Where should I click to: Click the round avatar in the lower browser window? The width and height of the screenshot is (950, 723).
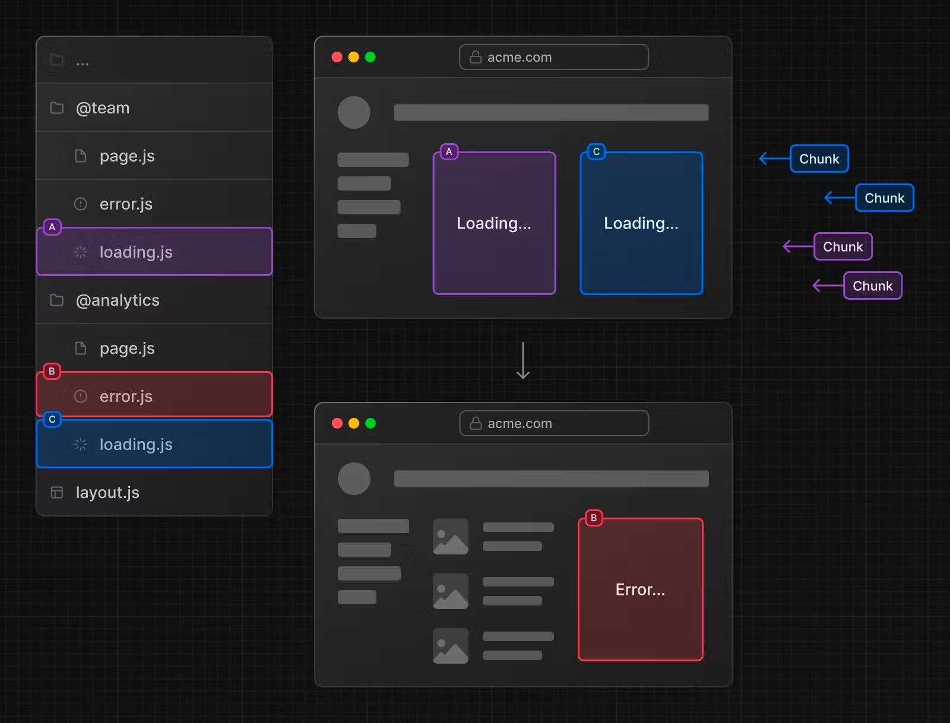pos(354,479)
